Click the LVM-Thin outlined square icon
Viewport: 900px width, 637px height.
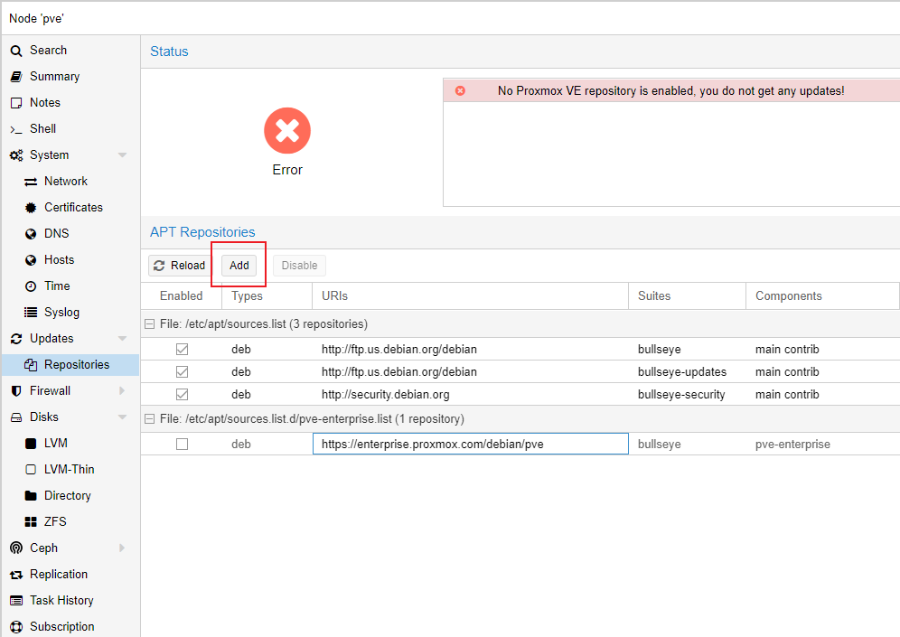tap(31, 470)
